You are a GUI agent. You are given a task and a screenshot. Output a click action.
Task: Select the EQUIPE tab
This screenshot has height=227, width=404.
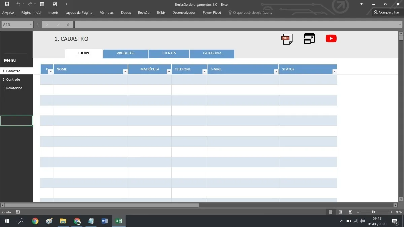83,53
